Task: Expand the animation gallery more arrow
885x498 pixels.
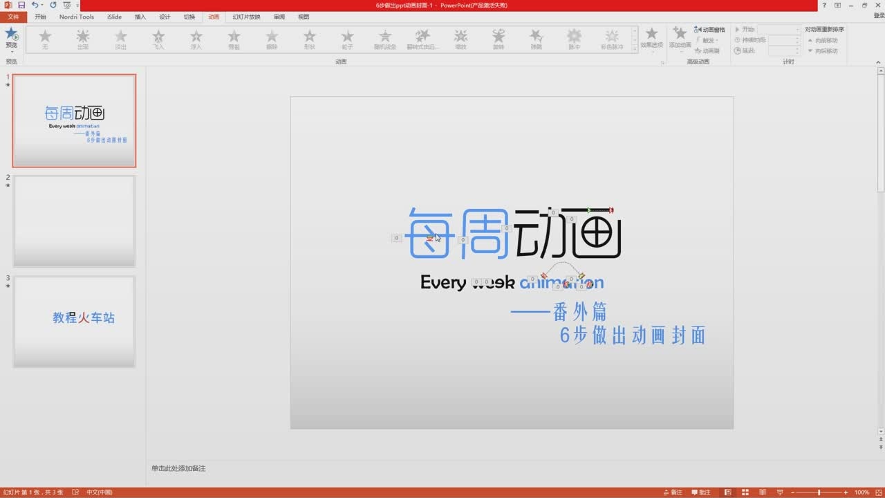Action: 635,48
